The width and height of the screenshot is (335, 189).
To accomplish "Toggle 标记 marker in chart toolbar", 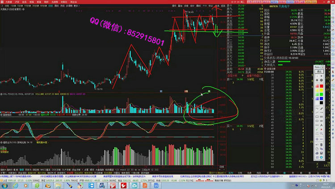I will coord(210,6).
